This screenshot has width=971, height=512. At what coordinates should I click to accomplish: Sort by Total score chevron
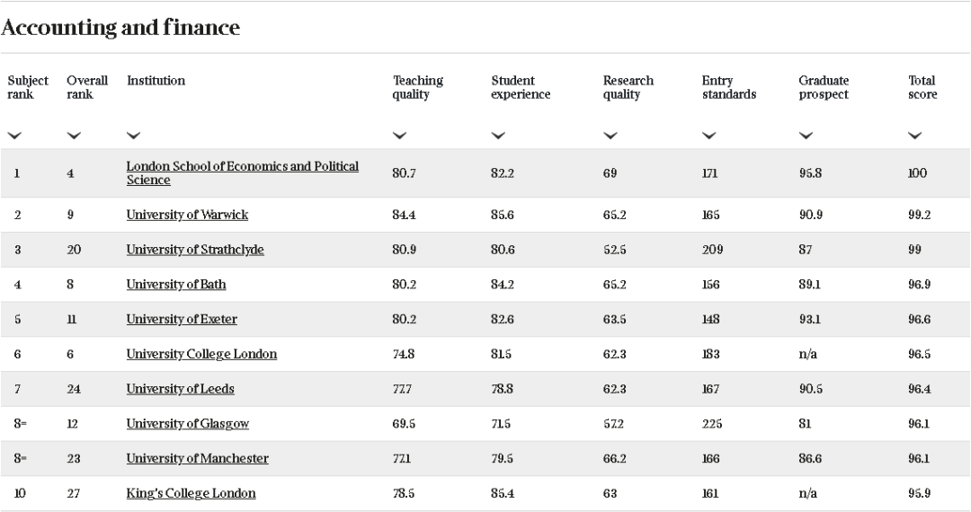[x=915, y=136]
